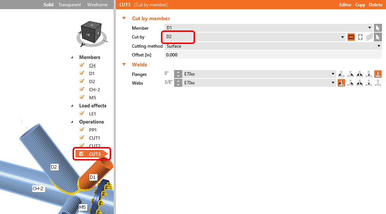This screenshot has width=386, height=214.
Task: Select the no-weld icon for Webs
Action: 378,83
